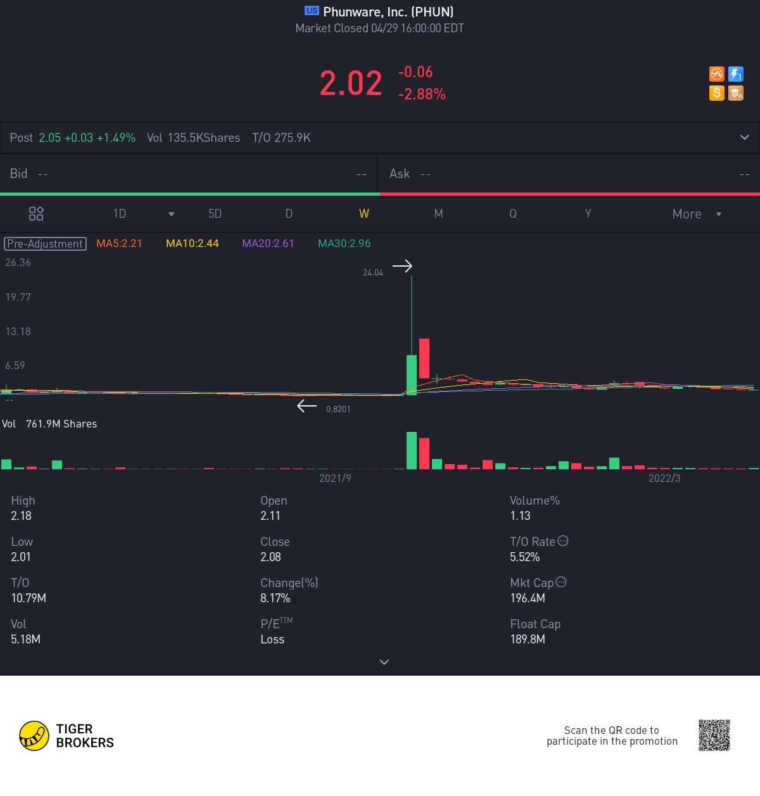Switch chart to 1D view
Viewport: 760px width, 796px height.
click(x=120, y=214)
